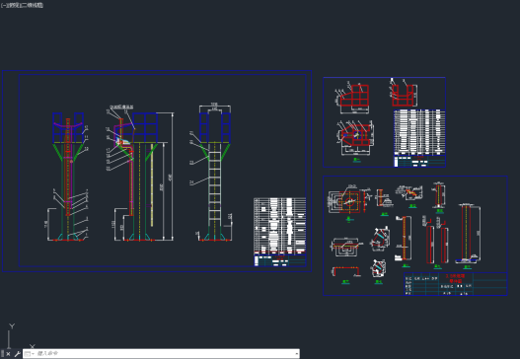The height and width of the screenshot is (359, 520).
Task: Click the command line grip handle
Action: 2,354
